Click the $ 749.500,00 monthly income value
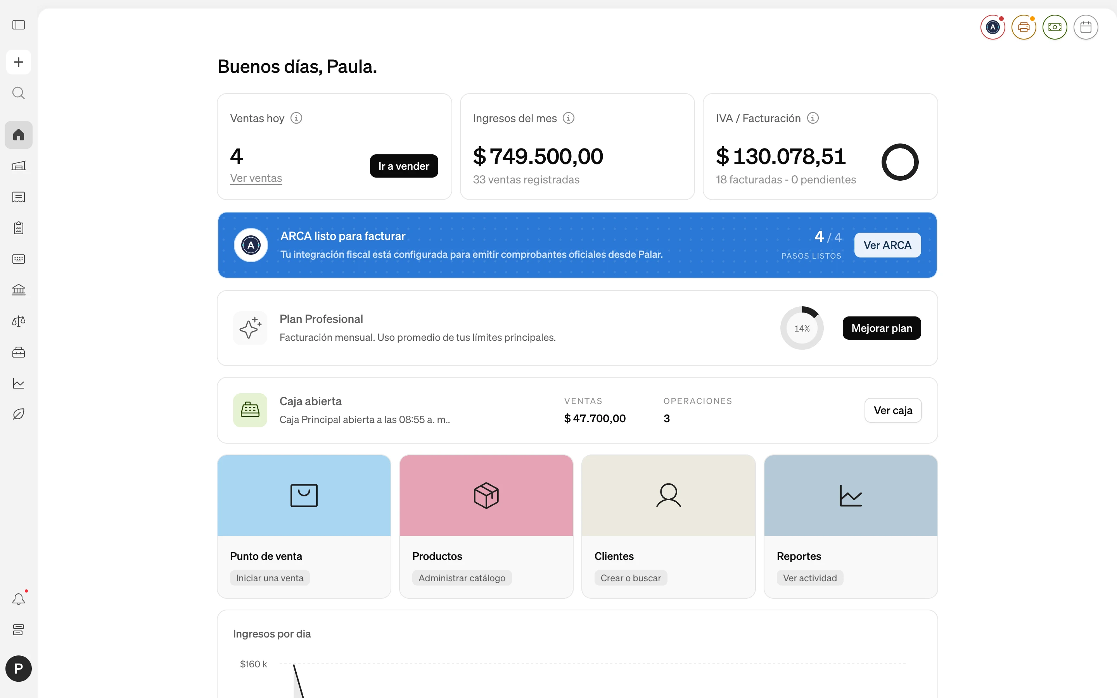 point(538,156)
